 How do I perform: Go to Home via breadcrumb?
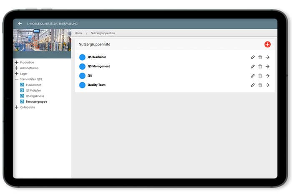[x=78, y=33]
